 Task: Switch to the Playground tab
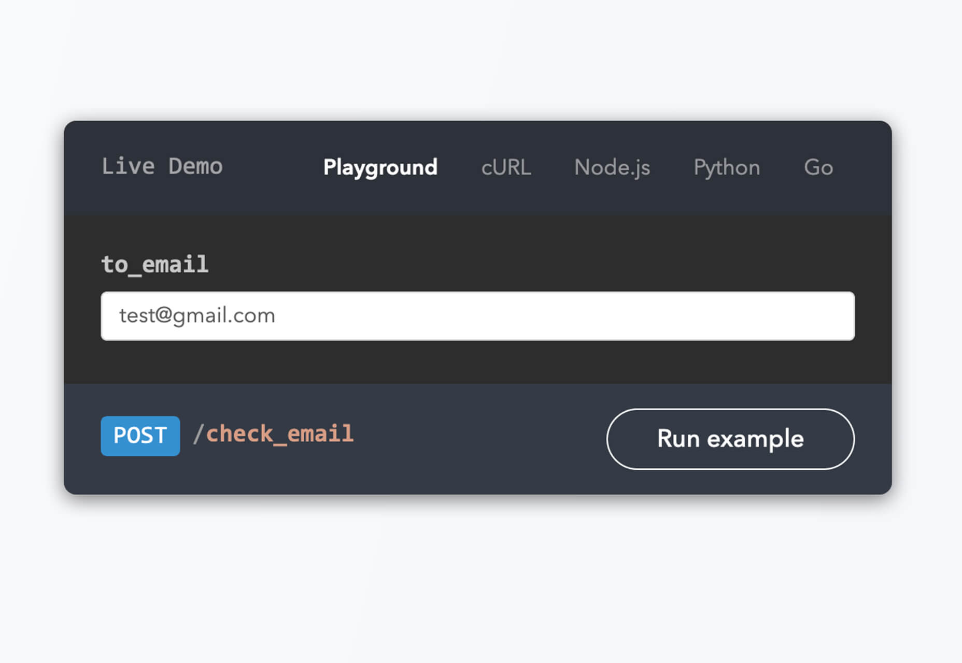(x=380, y=168)
